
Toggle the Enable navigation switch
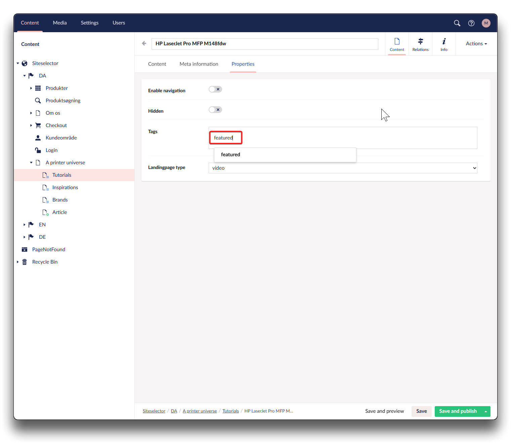point(215,89)
